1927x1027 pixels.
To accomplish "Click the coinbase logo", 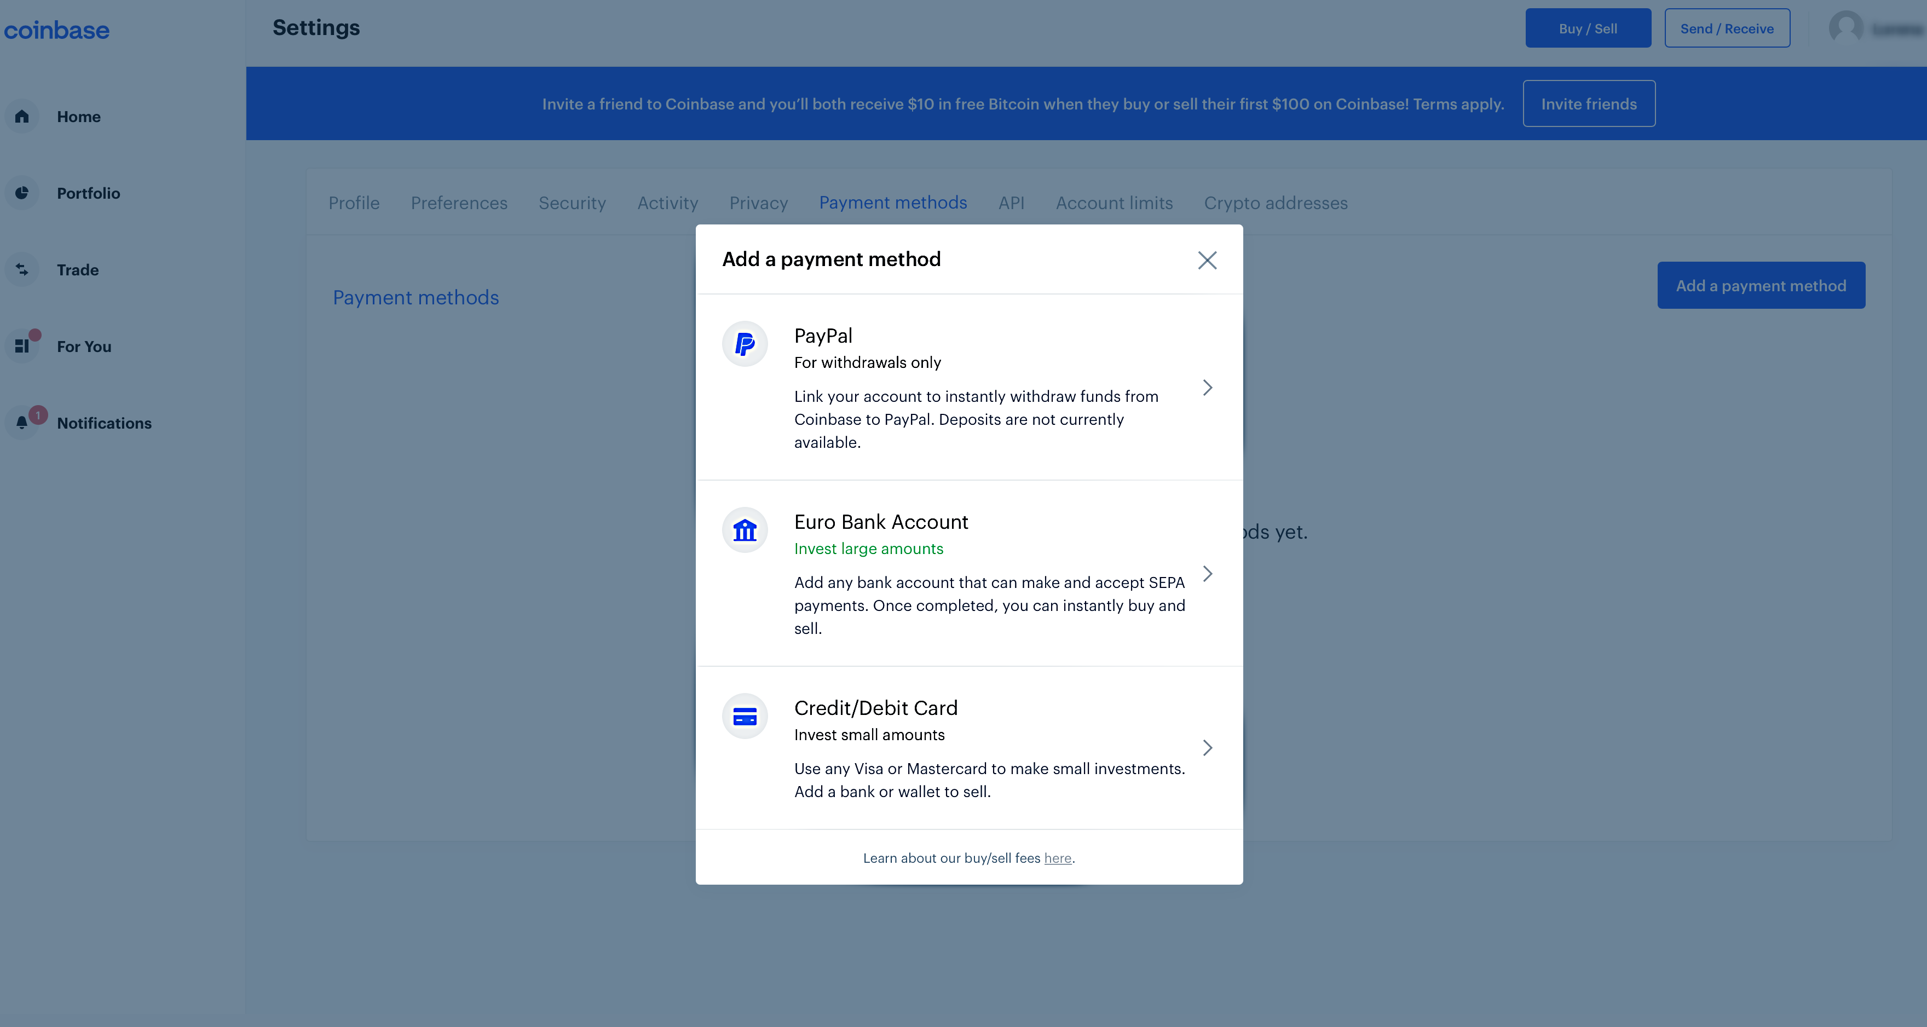I will pyautogui.click(x=57, y=30).
